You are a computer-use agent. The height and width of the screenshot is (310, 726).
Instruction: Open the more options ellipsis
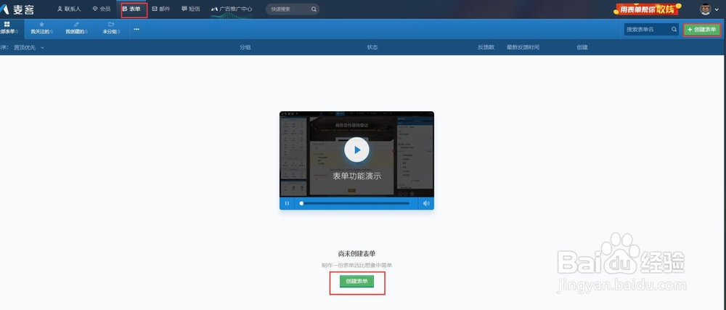pyautogui.click(x=136, y=29)
